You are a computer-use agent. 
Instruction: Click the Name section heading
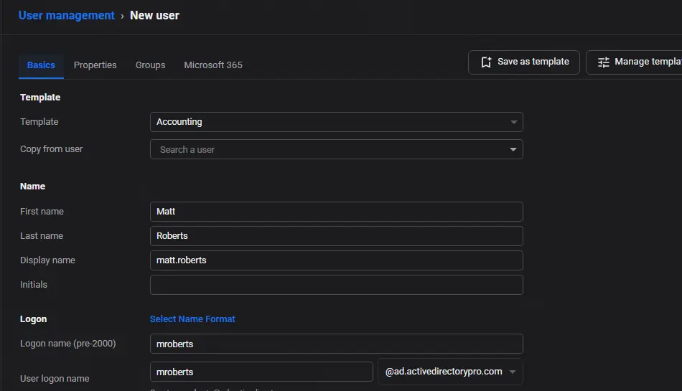click(x=32, y=187)
